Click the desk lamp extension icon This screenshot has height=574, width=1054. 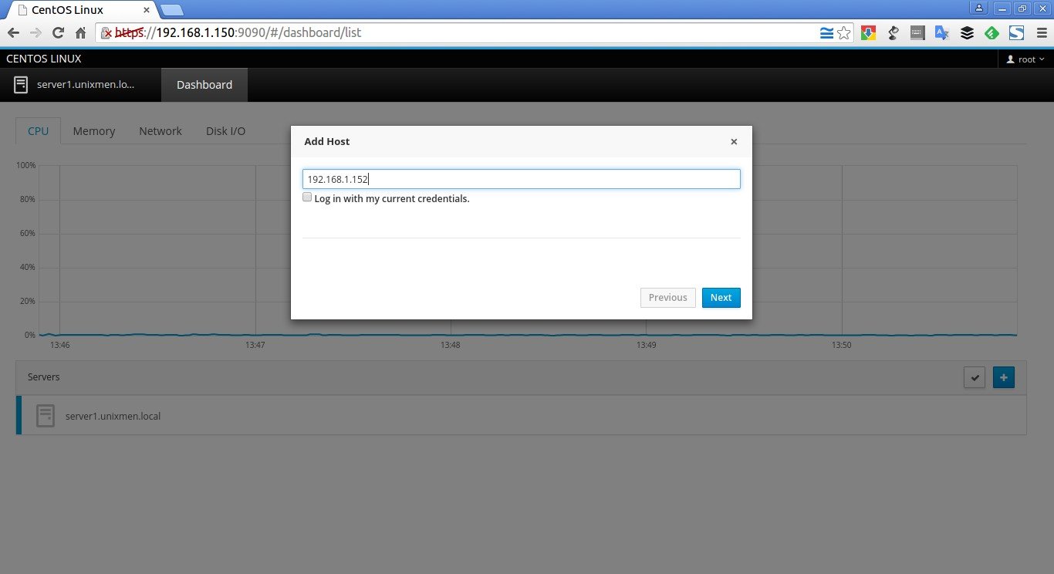893,33
